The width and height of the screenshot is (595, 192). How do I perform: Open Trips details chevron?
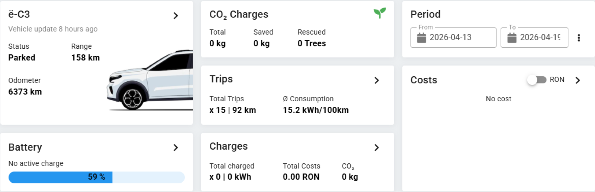pyautogui.click(x=377, y=80)
